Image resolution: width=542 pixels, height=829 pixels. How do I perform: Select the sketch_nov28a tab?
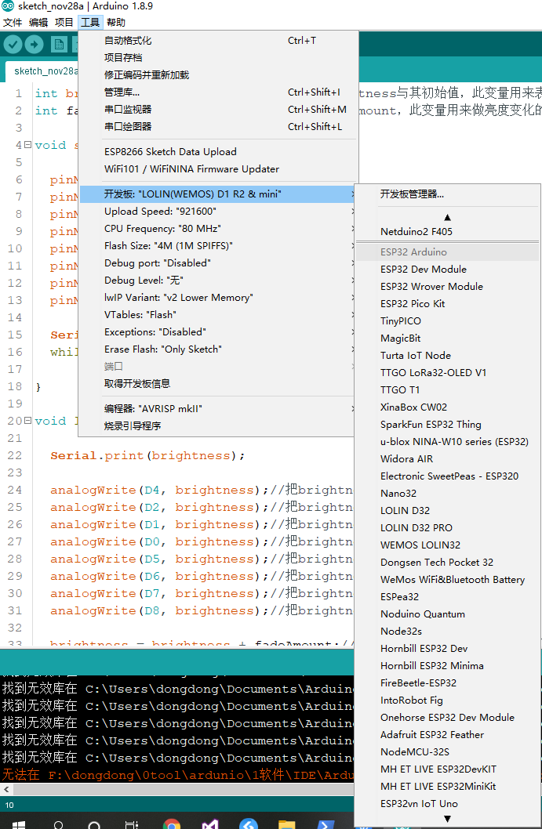pos(42,71)
